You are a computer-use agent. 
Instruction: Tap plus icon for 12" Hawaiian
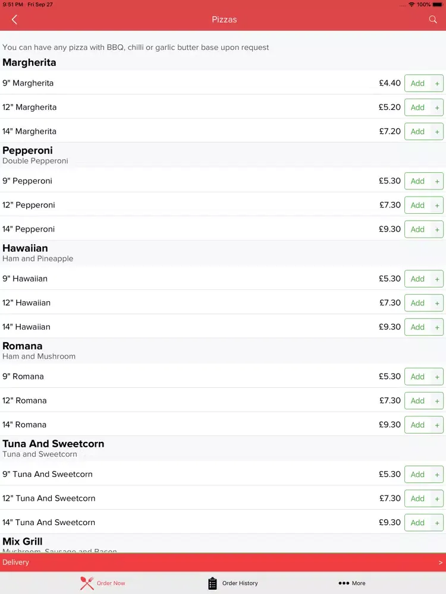coord(437,303)
